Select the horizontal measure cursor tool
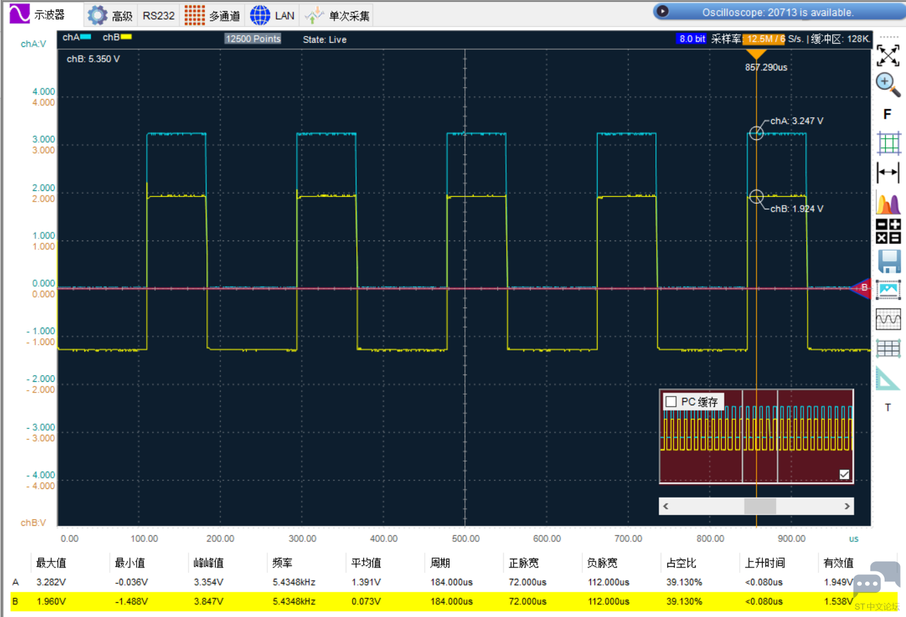This screenshot has width=906, height=617. click(x=888, y=173)
